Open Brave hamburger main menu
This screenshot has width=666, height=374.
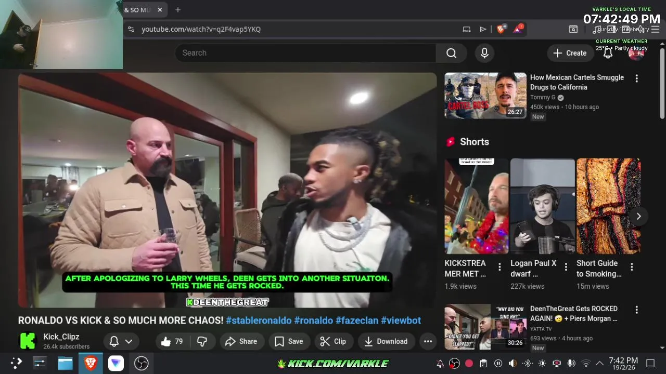655,29
